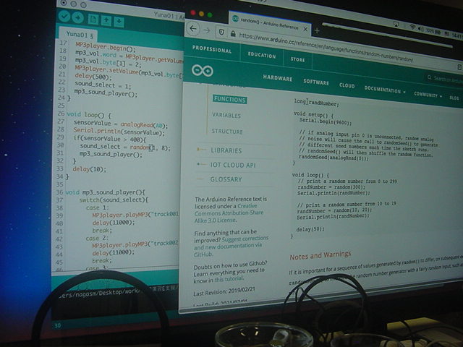Click the Save sketch down-arrow icon
The image size is (463, 347).
(119, 22)
